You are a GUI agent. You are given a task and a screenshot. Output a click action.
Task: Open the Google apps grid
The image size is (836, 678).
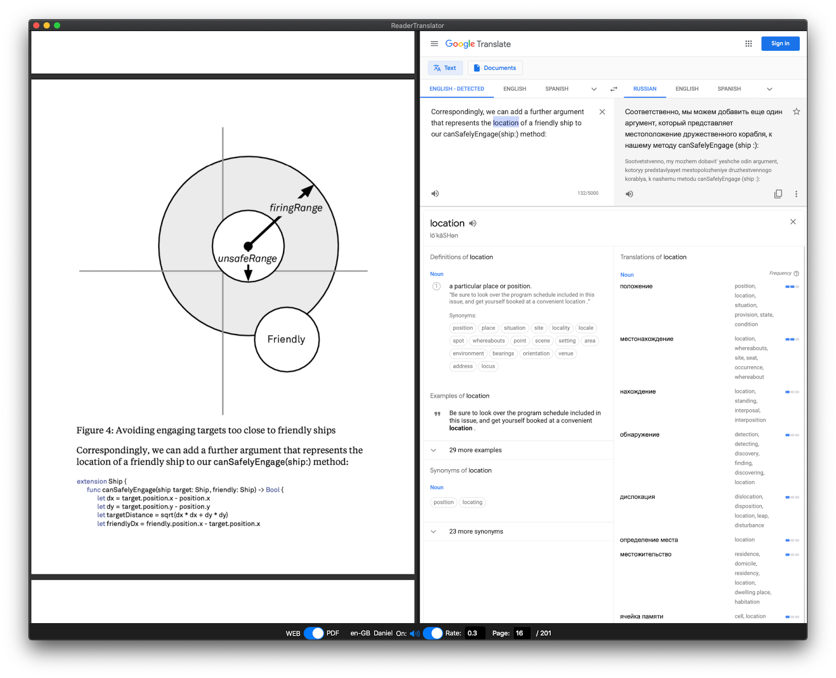(x=748, y=44)
